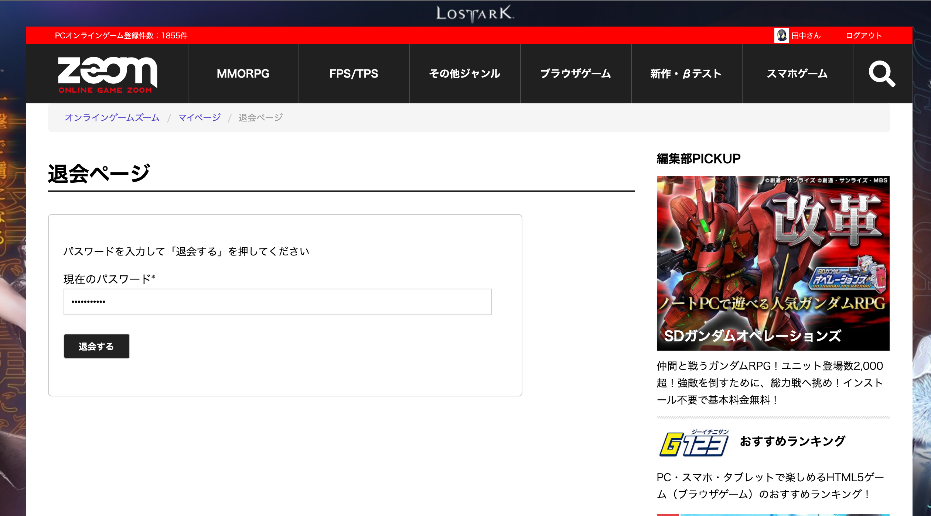Viewport: 931px width, 516px height.
Task: Select the スマホゲーム menu item
Action: pos(797,74)
